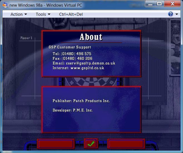This screenshot has width=183, height=153.
Task: Click the Publisher: Patch Products Inc. line
Action: pyautogui.click(x=81, y=101)
